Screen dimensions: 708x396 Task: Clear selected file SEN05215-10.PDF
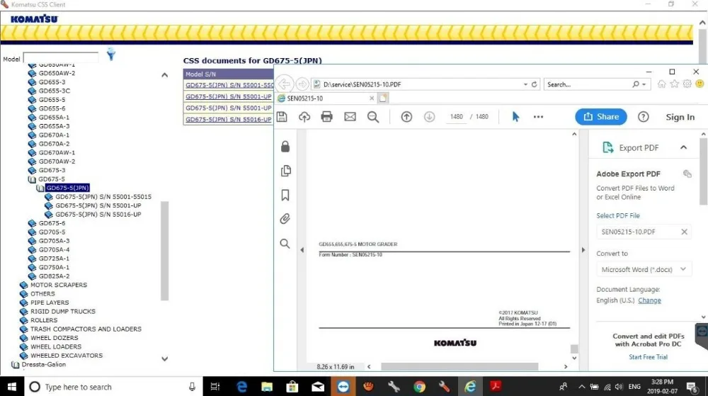(684, 232)
